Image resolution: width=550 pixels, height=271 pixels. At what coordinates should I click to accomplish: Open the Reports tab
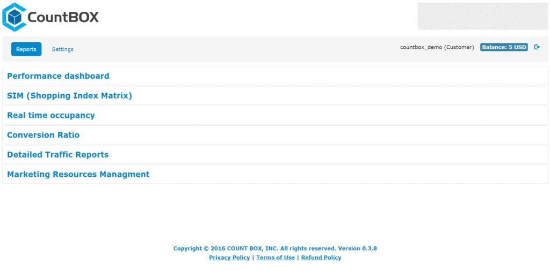pyautogui.click(x=26, y=49)
